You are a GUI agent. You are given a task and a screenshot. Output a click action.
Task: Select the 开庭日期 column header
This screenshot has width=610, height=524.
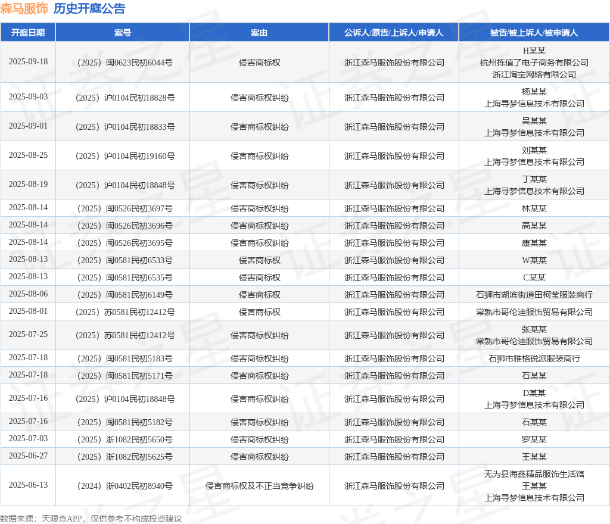click(x=28, y=33)
